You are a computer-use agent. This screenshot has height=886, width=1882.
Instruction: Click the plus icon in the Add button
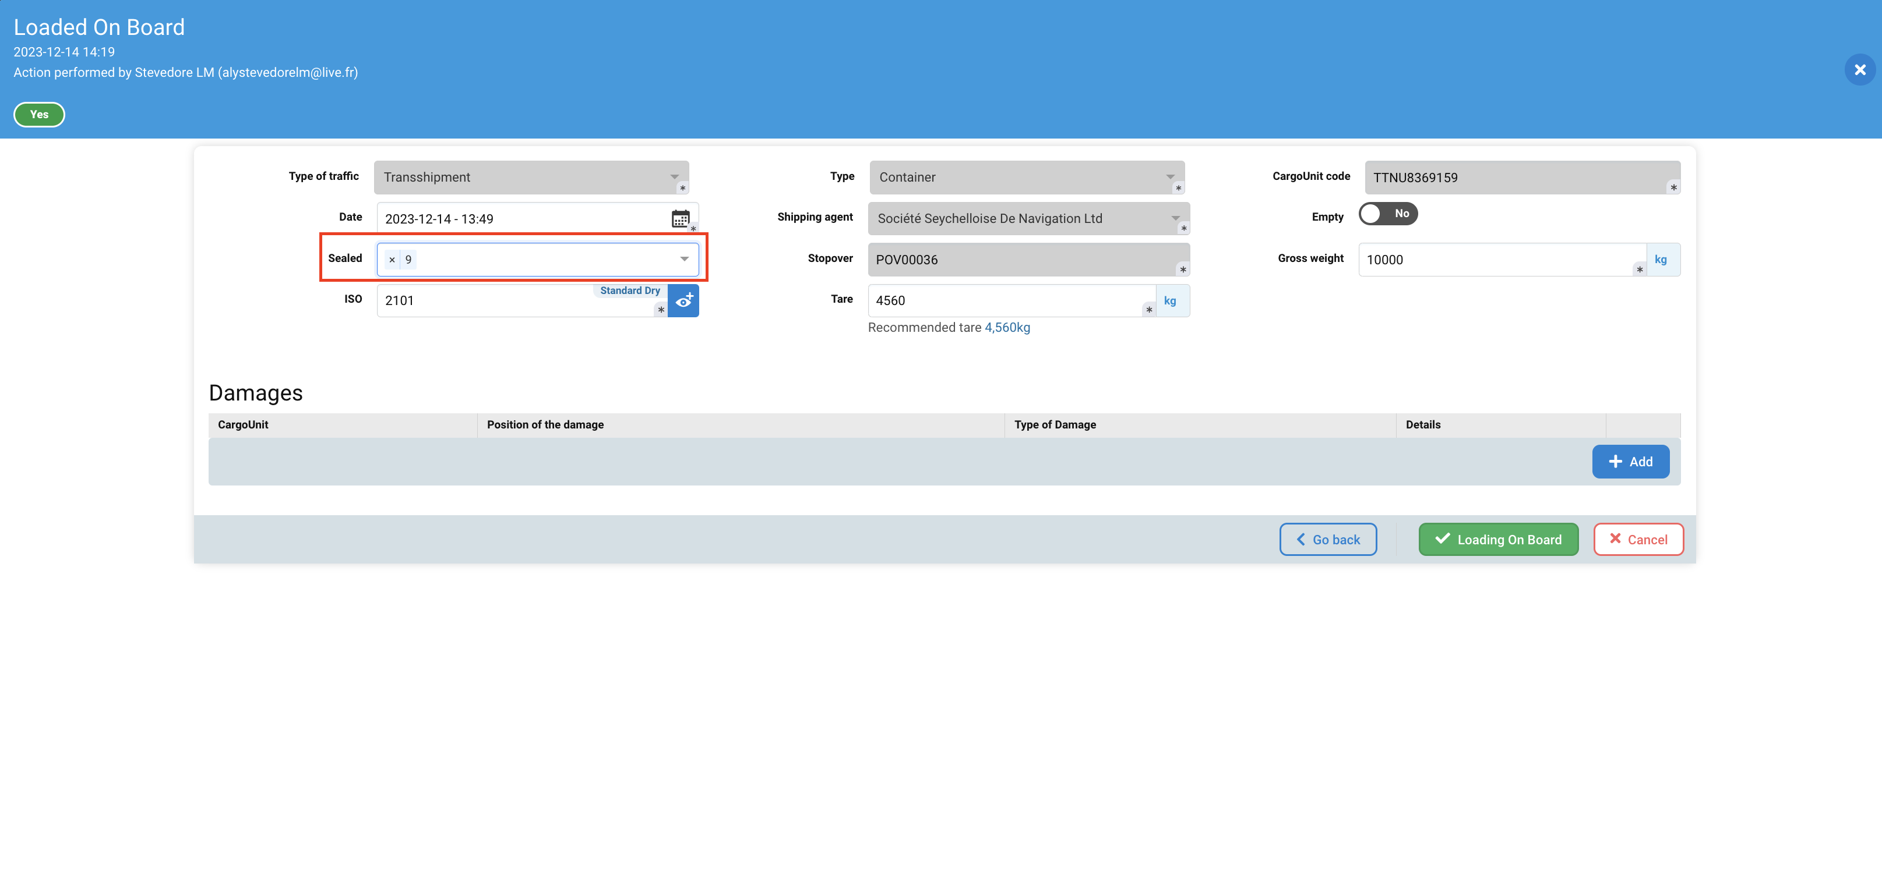[1615, 461]
